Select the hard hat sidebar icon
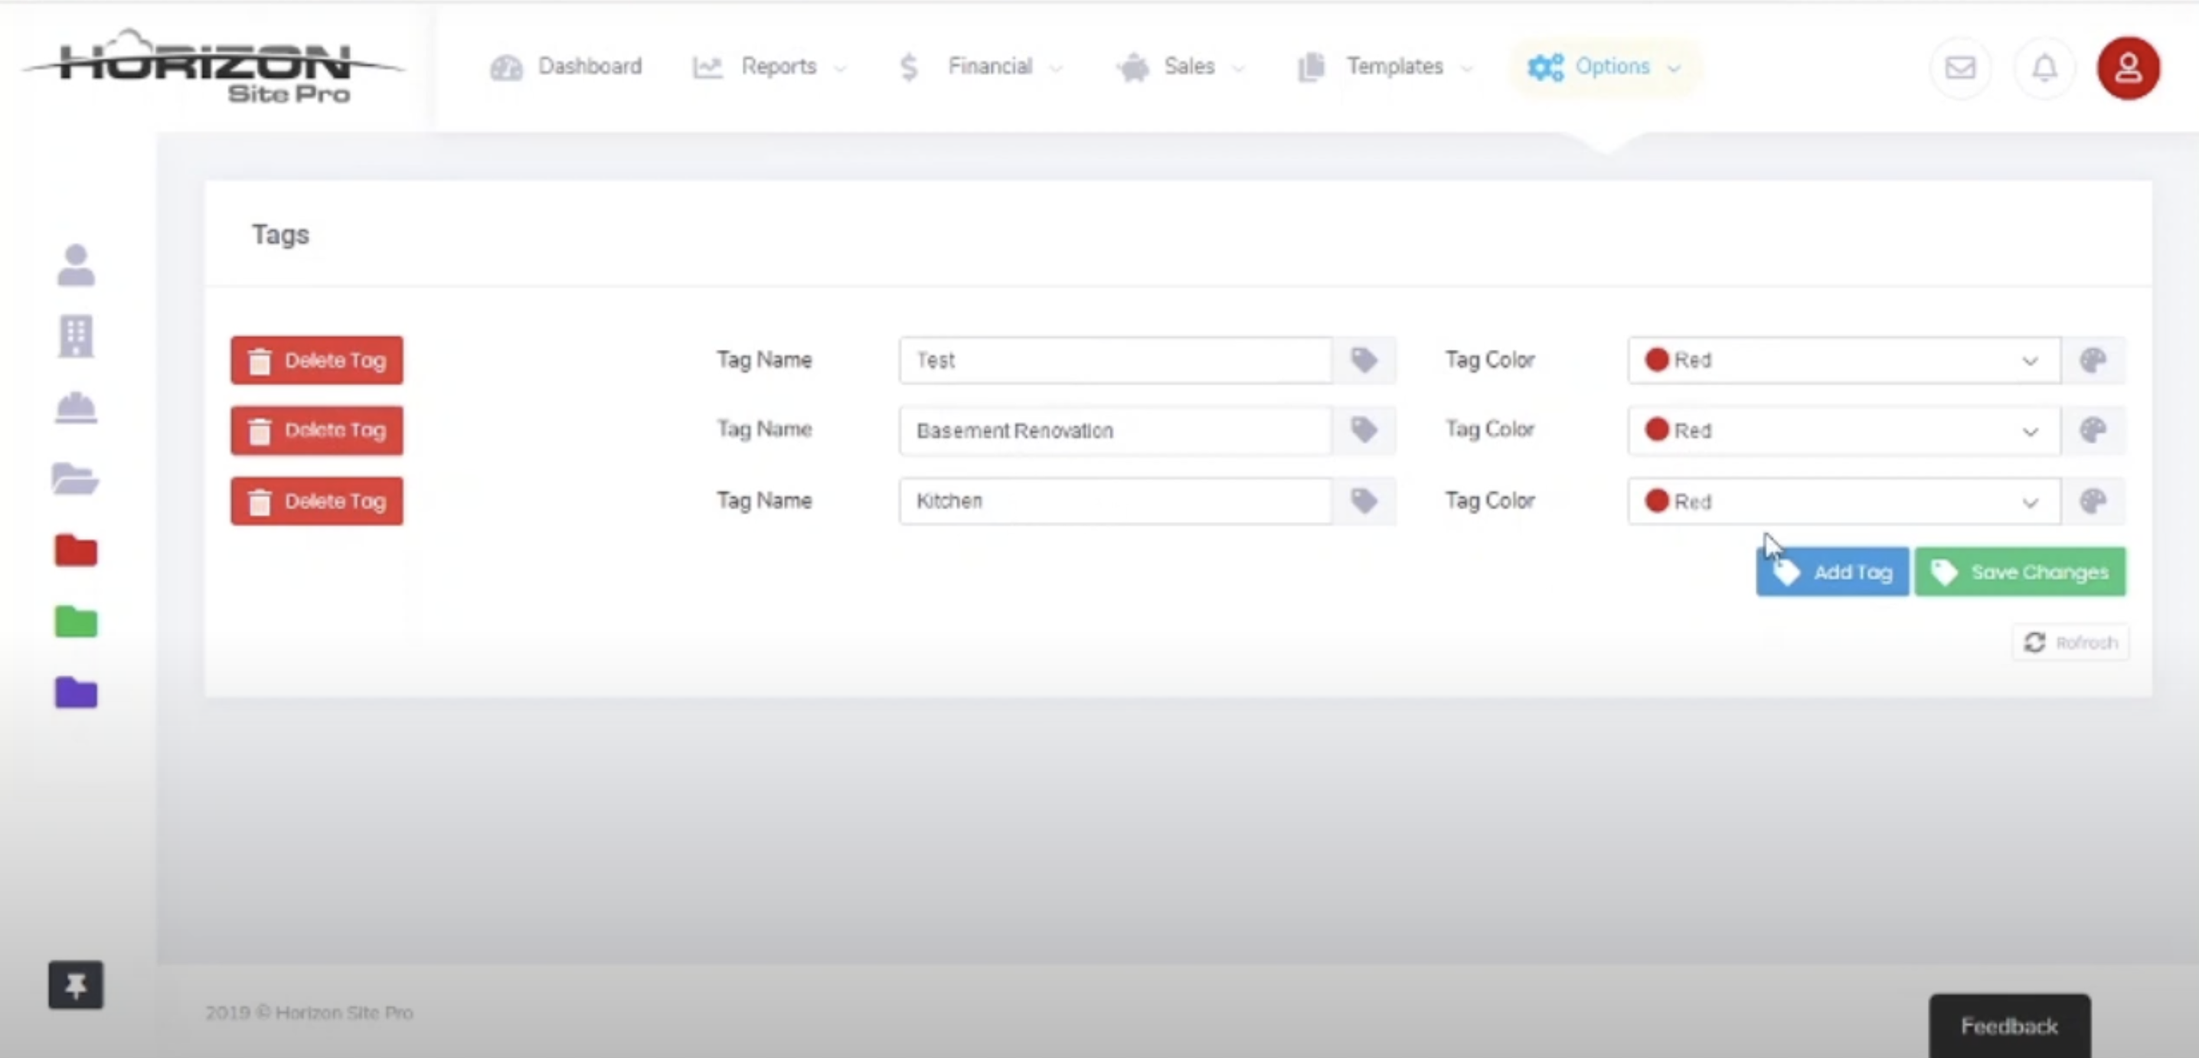Screen dimensions: 2199x1058 [x=76, y=408]
